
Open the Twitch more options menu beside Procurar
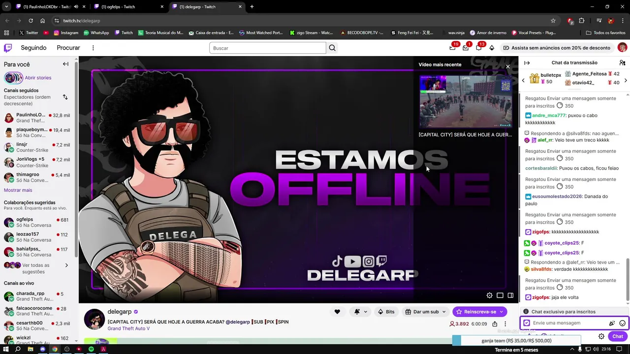[93, 48]
